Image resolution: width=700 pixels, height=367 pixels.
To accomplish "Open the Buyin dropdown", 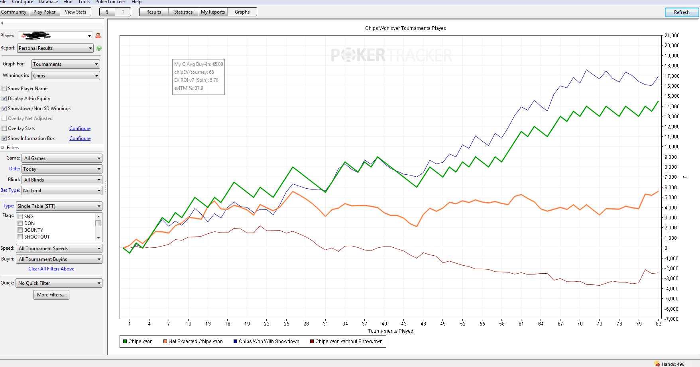I will click(59, 259).
